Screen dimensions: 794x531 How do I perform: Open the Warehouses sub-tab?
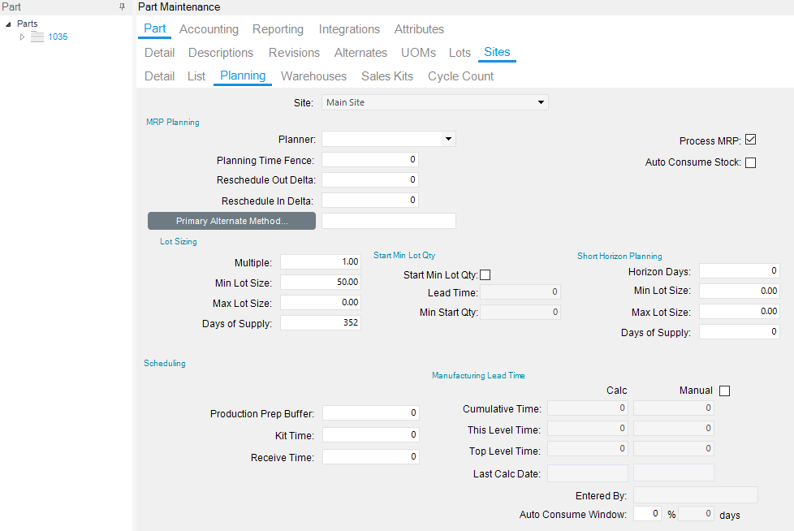[313, 76]
